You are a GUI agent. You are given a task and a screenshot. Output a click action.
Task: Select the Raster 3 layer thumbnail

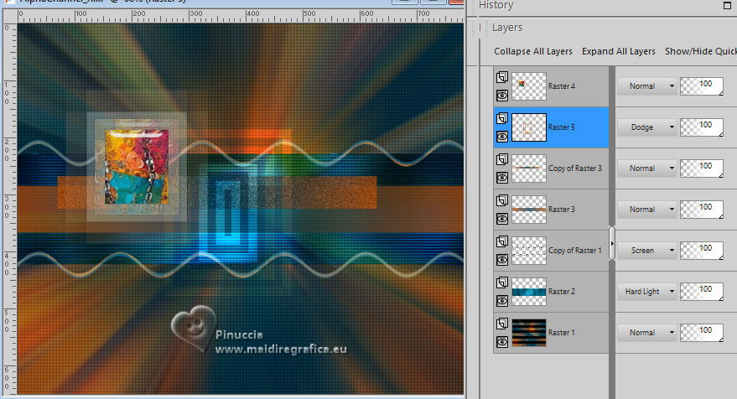tap(529, 209)
